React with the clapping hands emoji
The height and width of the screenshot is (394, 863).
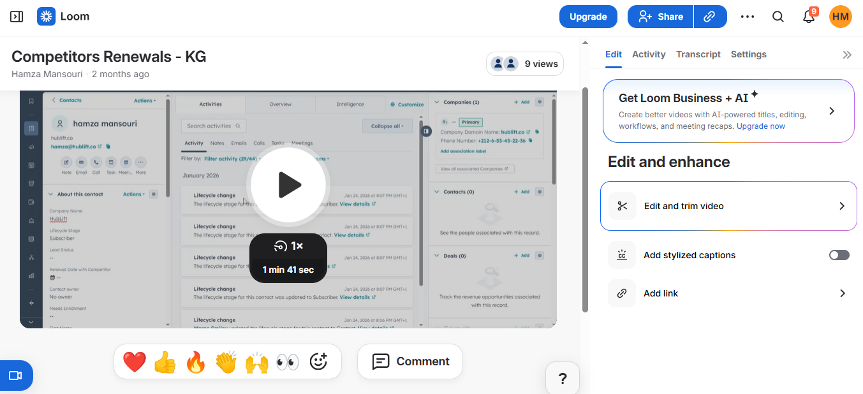click(226, 362)
